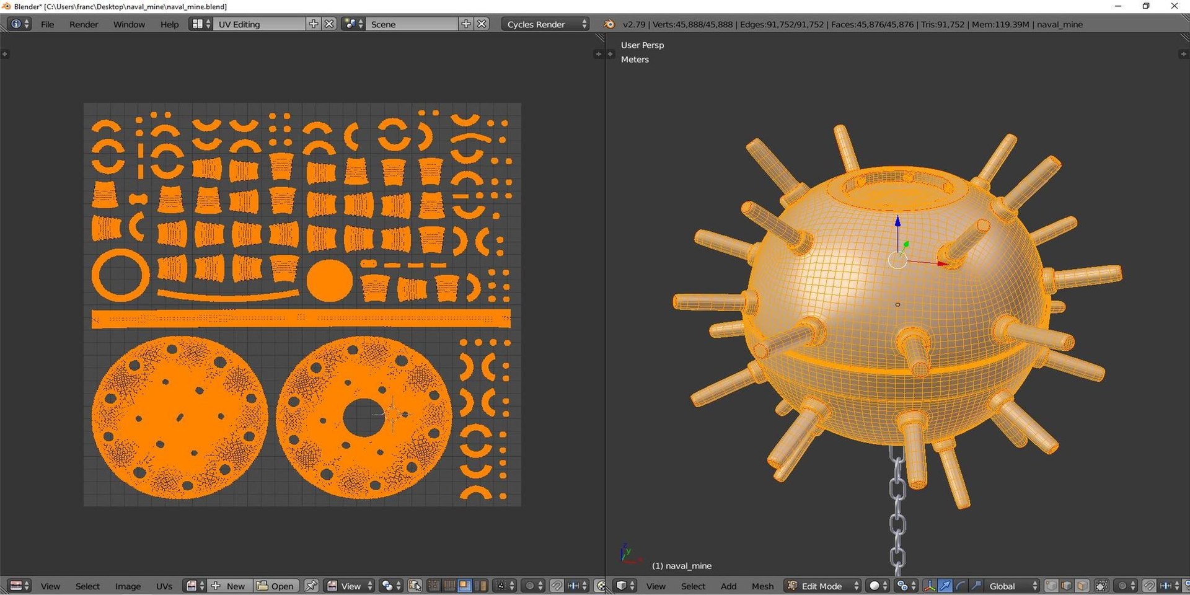This screenshot has width=1190, height=595.
Task: Open the 3D viewport snap element selector
Action: [1170, 586]
